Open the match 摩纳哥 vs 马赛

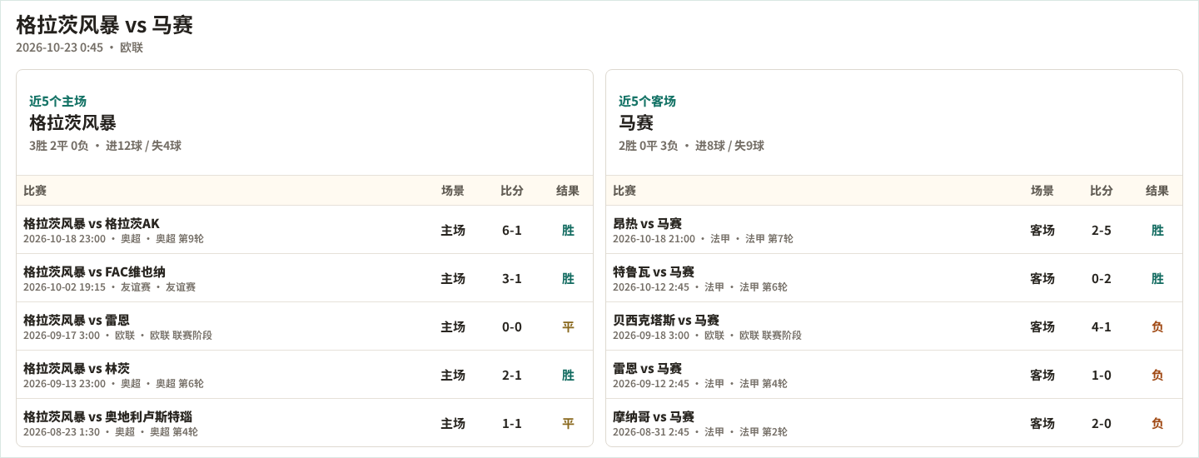[654, 416]
